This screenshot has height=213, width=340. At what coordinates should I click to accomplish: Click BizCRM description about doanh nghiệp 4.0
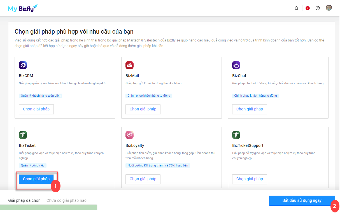coord(62,83)
